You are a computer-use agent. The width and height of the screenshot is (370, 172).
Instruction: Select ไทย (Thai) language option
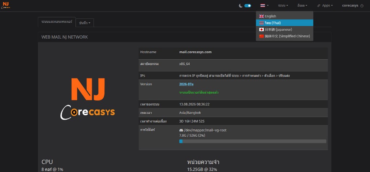coord(284,23)
